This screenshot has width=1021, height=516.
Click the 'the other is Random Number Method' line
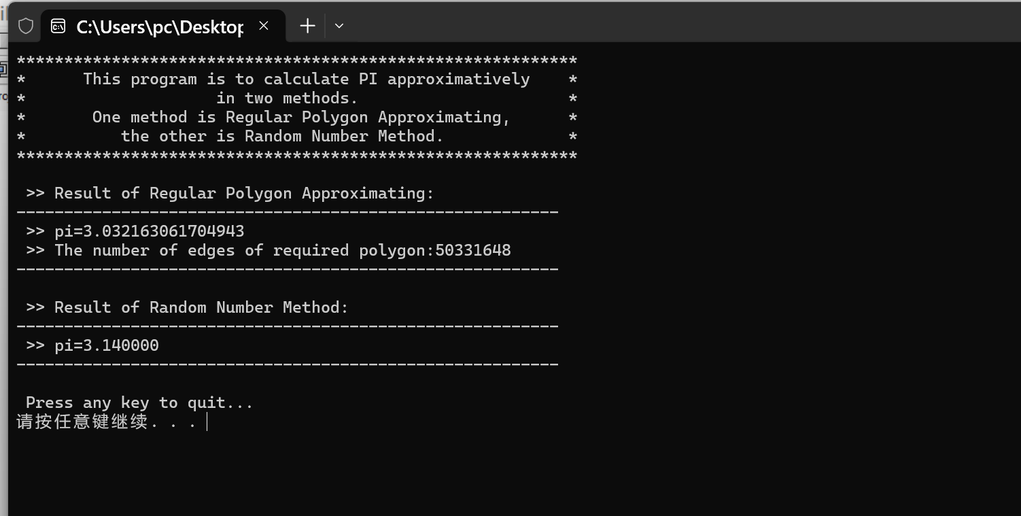(282, 136)
